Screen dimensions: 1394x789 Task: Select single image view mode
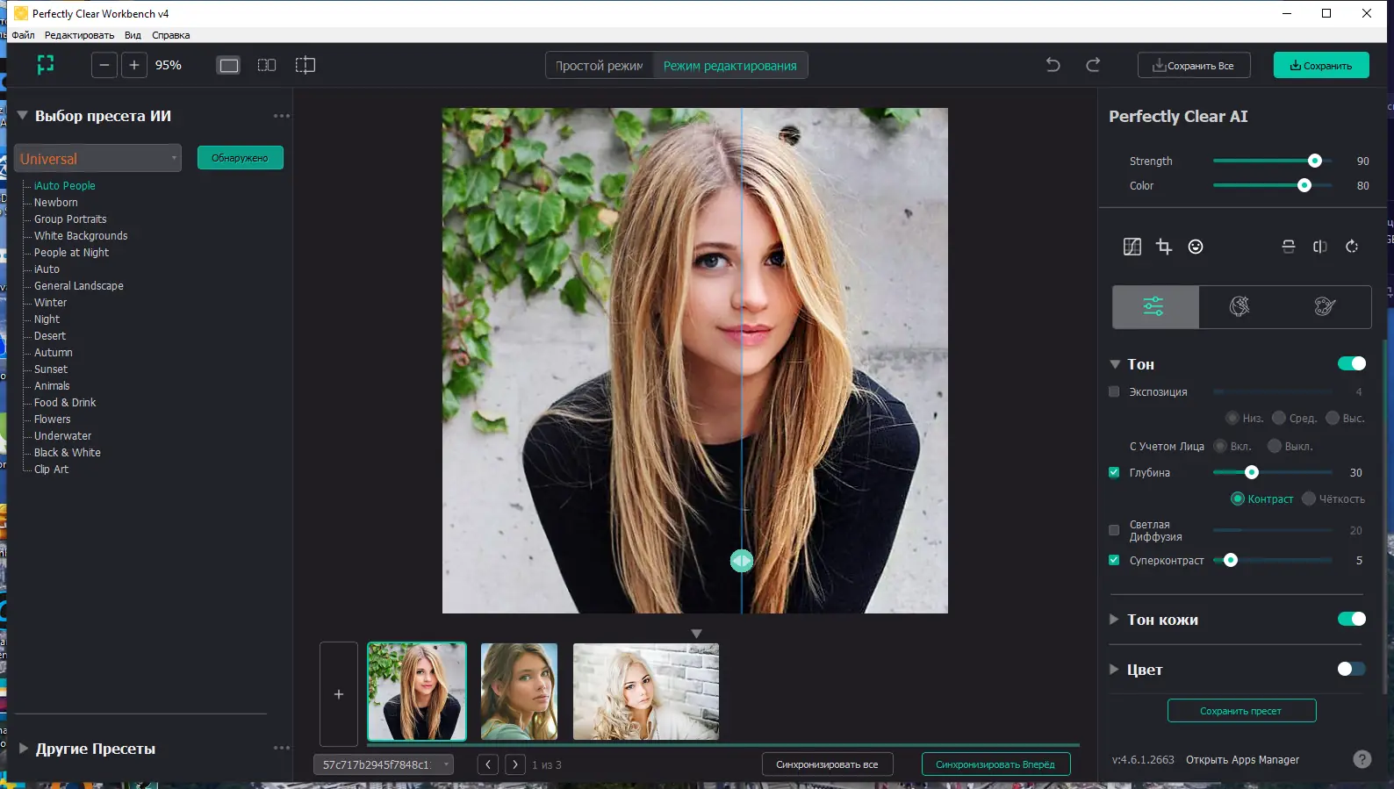click(228, 65)
